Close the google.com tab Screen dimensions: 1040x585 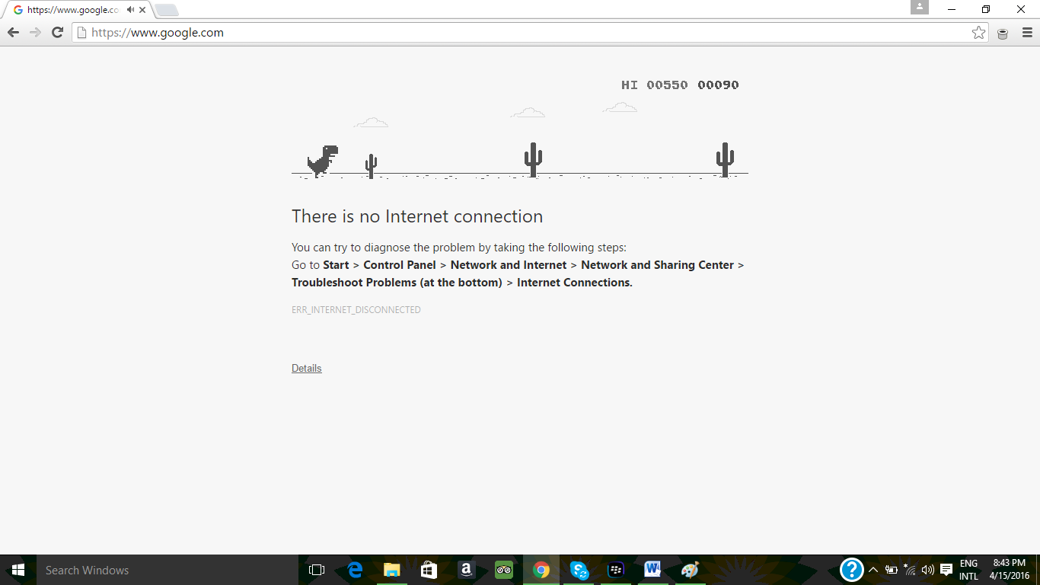pyautogui.click(x=142, y=10)
